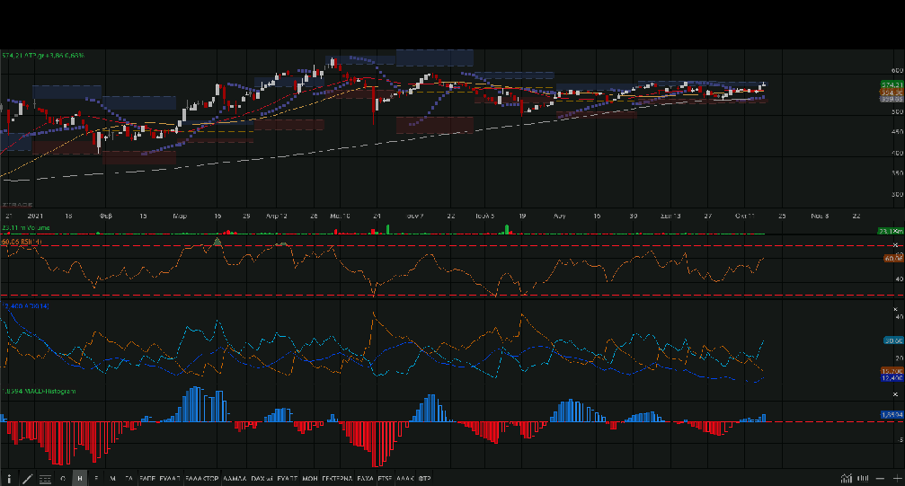Click the Volume indicator label
Viewport: 905px width, 486px height.
click(x=30, y=230)
